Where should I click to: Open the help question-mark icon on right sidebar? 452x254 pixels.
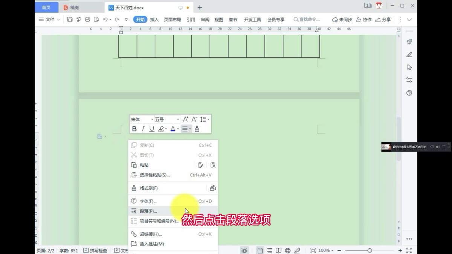click(409, 93)
